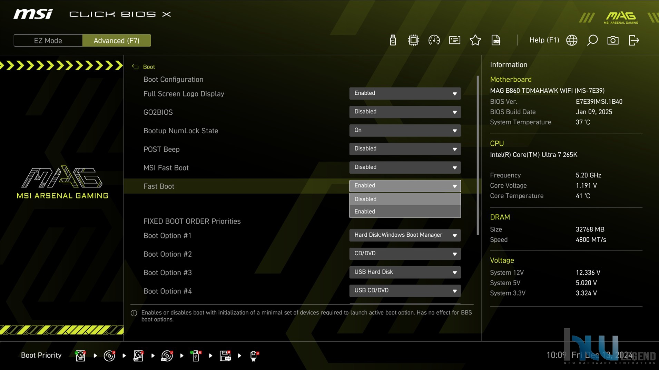This screenshot has height=370, width=659.
Task: Click the exit BIOS icon
Action: click(x=634, y=40)
